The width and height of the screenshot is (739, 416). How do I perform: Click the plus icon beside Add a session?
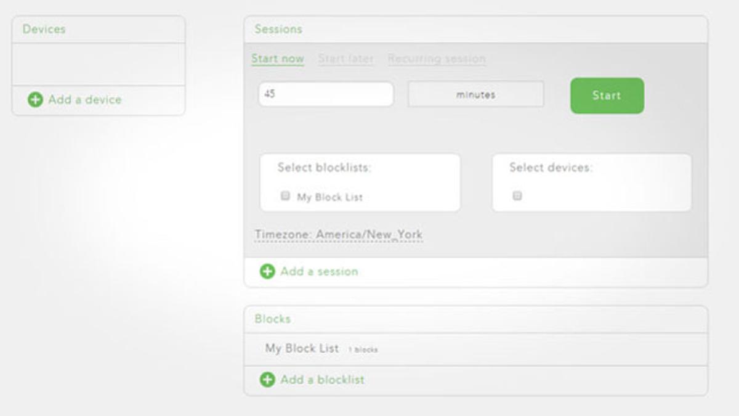[x=267, y=271]
